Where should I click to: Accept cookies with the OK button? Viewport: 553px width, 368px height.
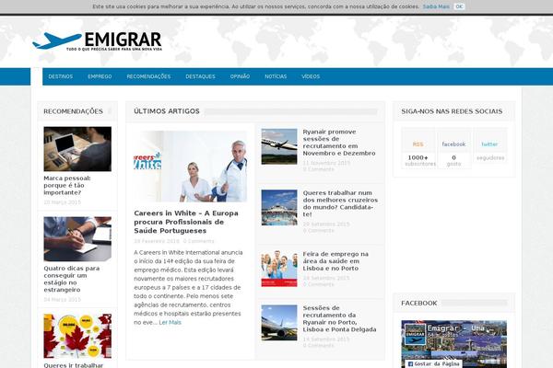(x=459, y=6)
